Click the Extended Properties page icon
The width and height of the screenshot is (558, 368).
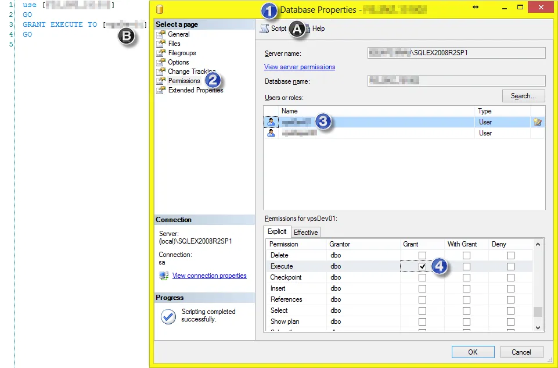pos(161,90)
